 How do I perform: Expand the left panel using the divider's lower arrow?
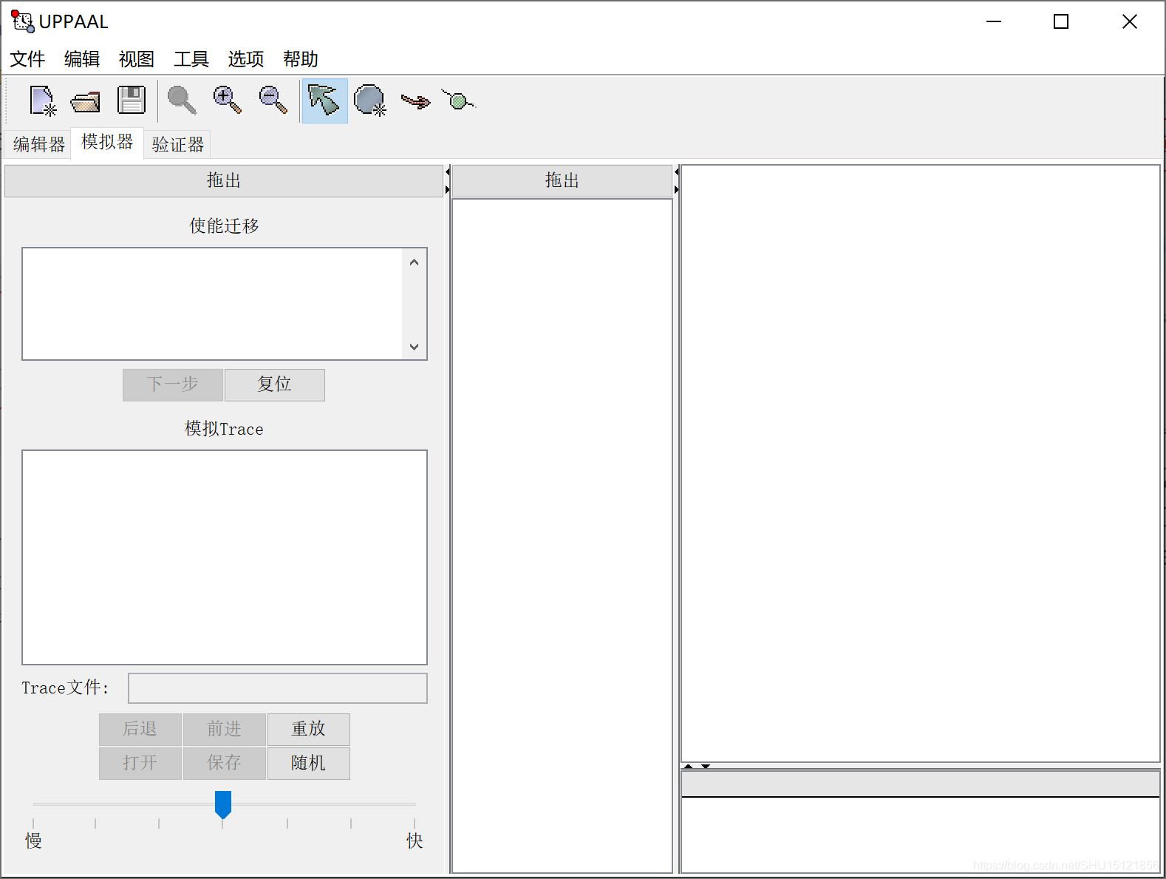tap(447, 190)
